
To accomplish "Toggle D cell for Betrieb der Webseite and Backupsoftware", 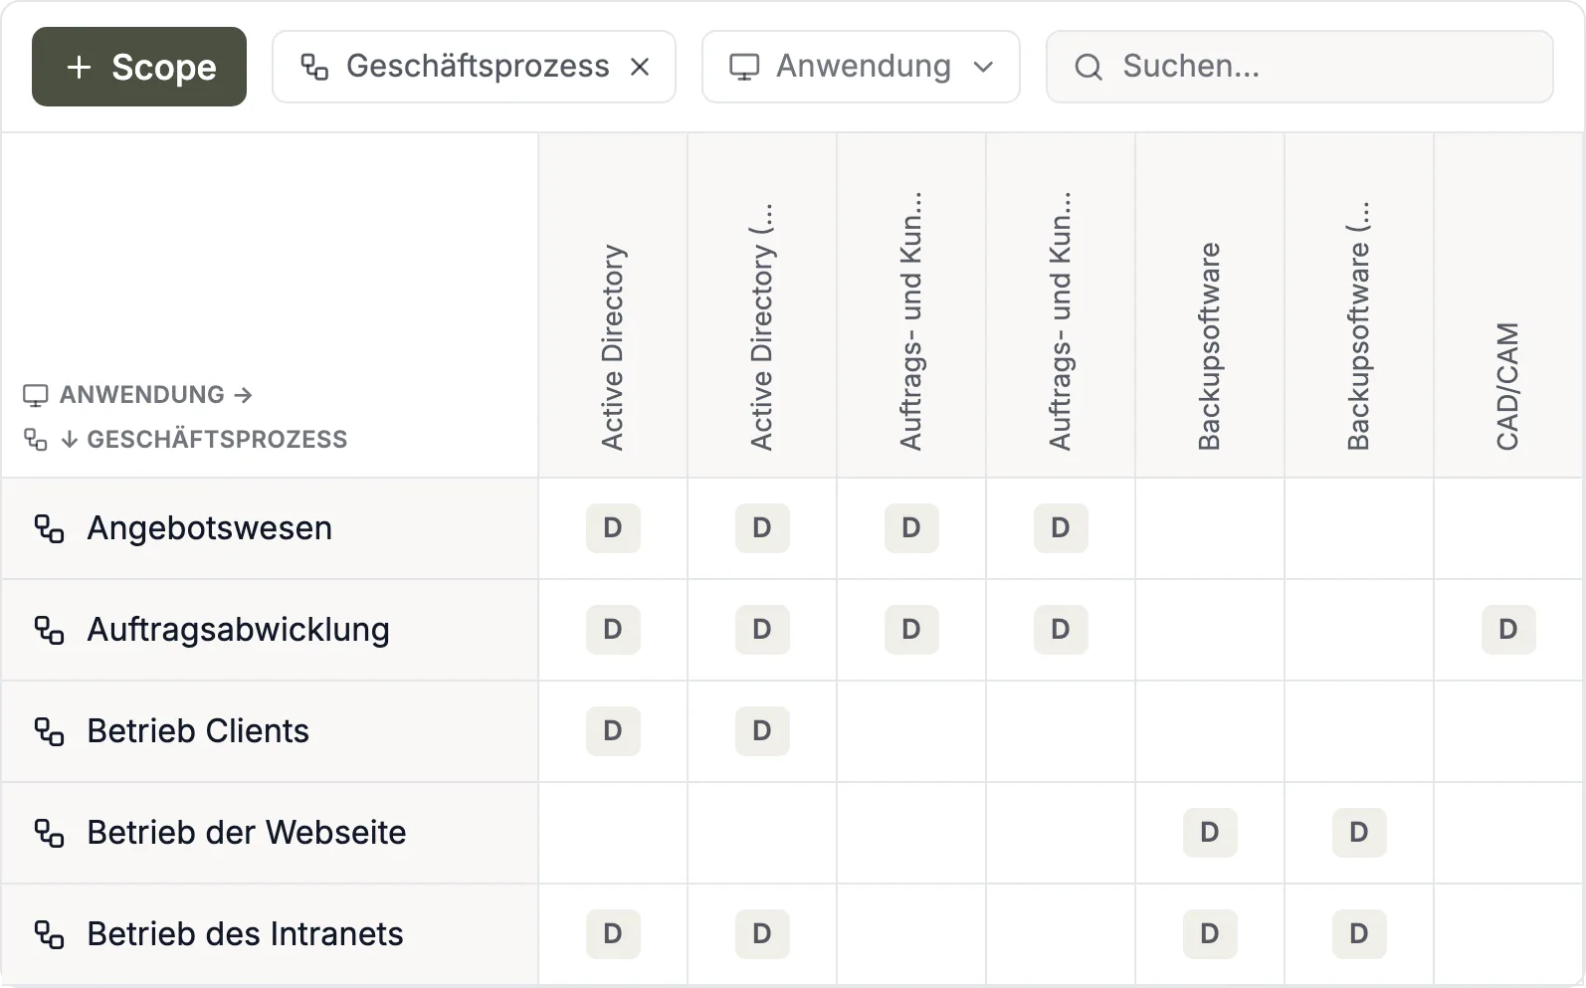I will [1210, 833].
